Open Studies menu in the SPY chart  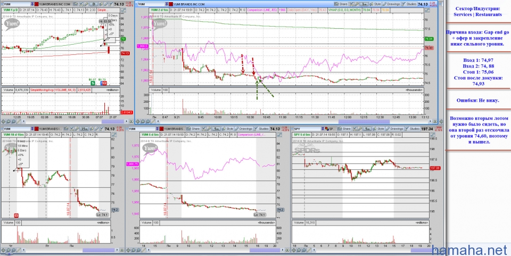pyautogui.click(x=412, y=129)
